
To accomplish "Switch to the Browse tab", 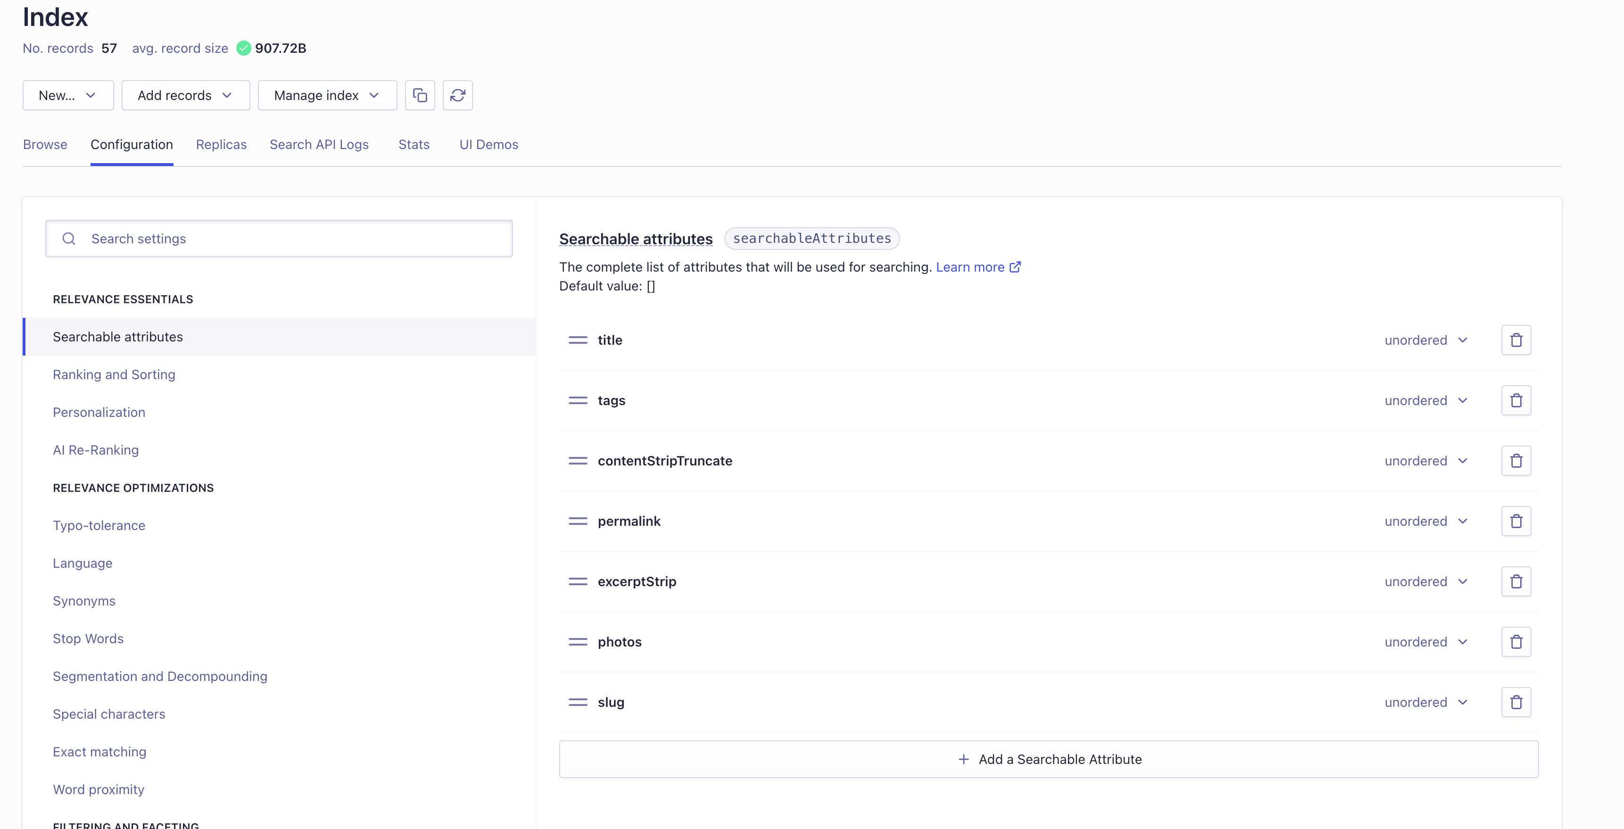I will click(x=45, y=144).
